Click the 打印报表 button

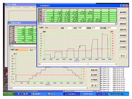point(123,47)
